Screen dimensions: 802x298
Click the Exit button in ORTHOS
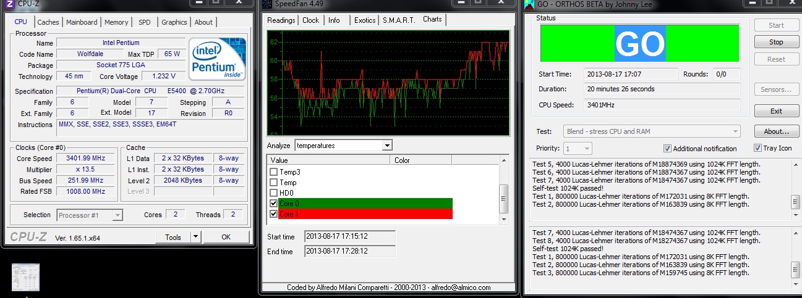click(776, 111)
